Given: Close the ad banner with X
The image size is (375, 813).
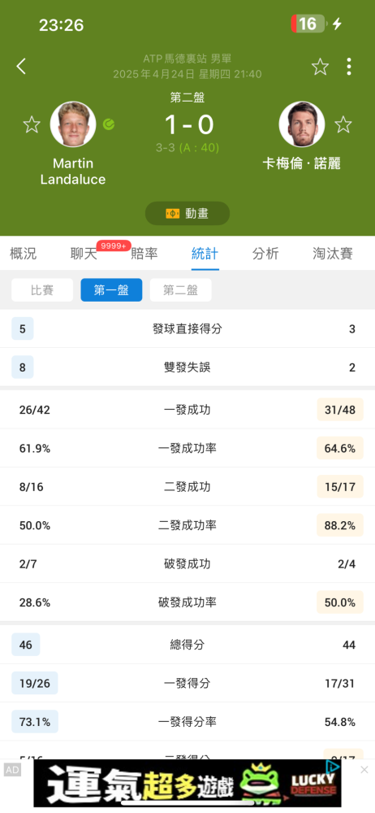Looking at the screenshot, I should click(364, 770).
